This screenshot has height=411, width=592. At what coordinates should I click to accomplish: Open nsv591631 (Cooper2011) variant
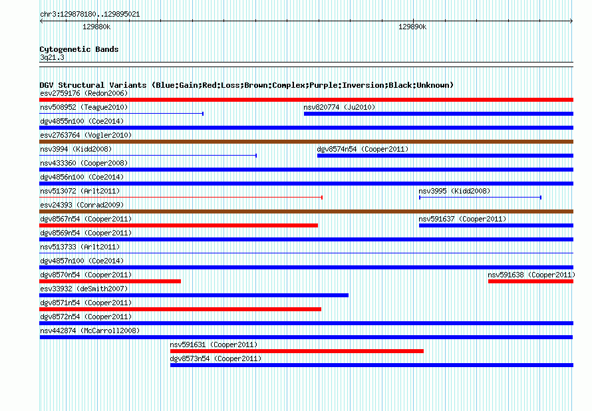click(214, 344)
